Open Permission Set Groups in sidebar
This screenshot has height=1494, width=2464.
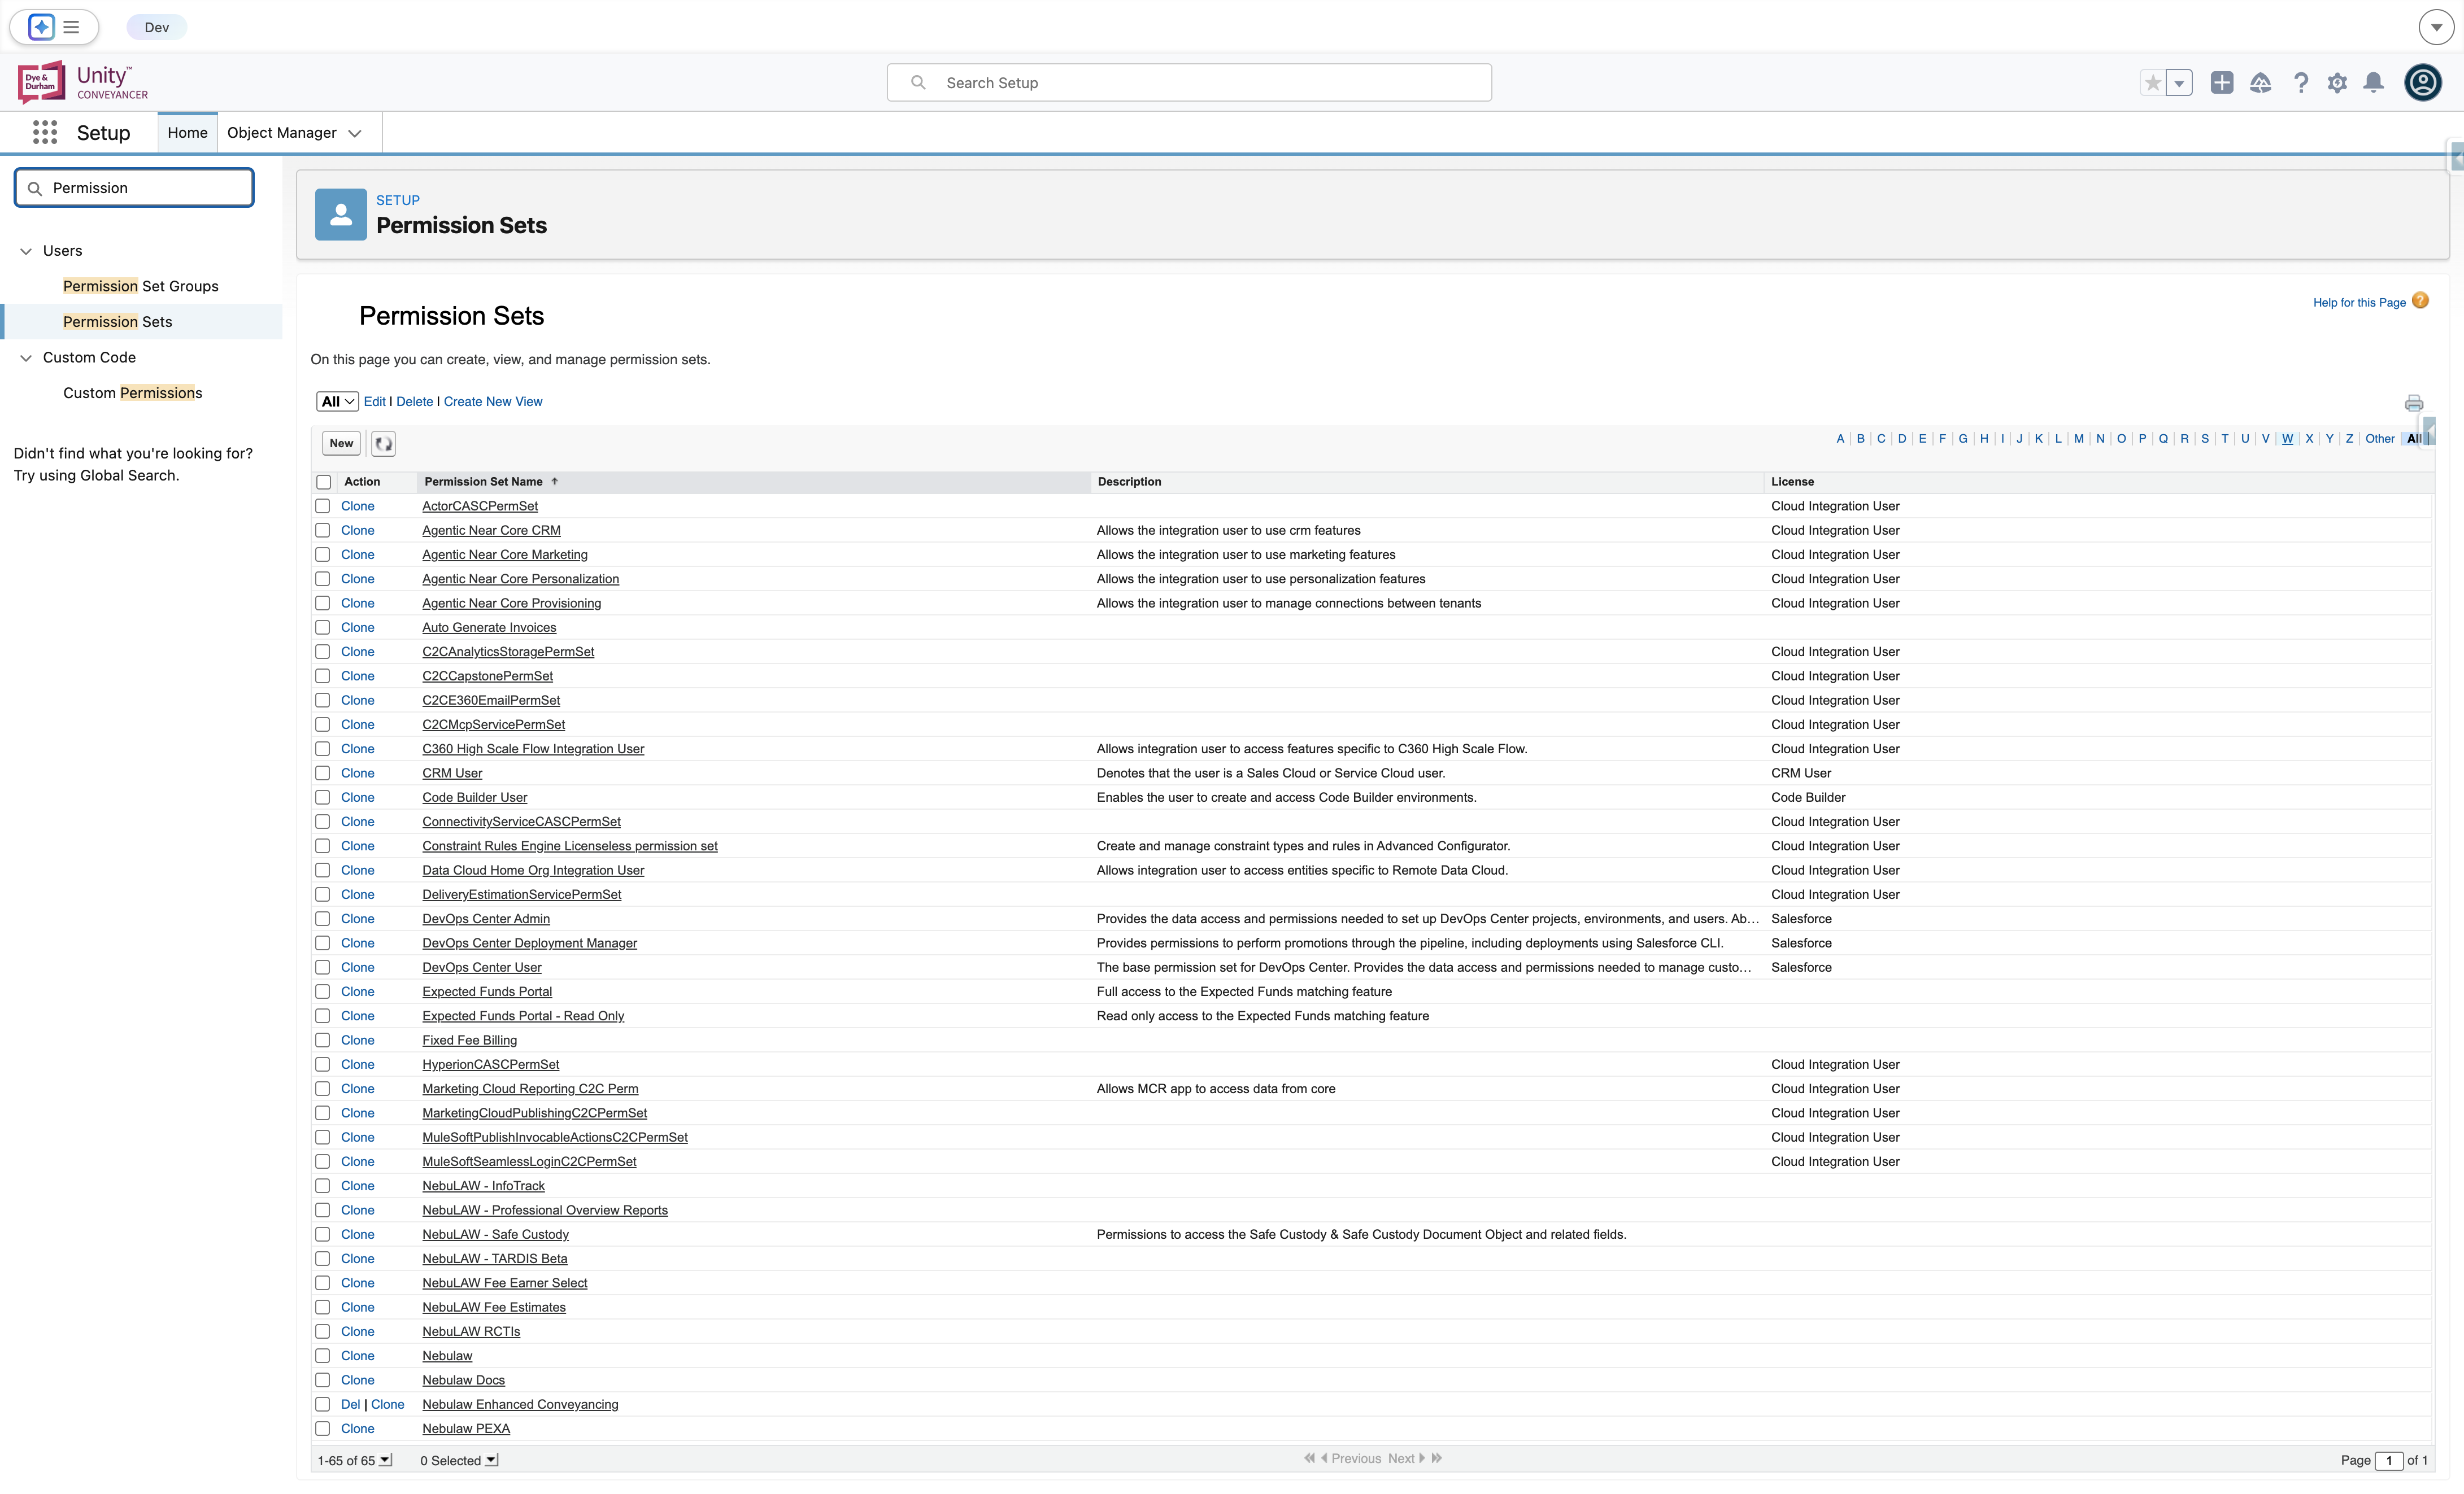(x=141, y=286)
